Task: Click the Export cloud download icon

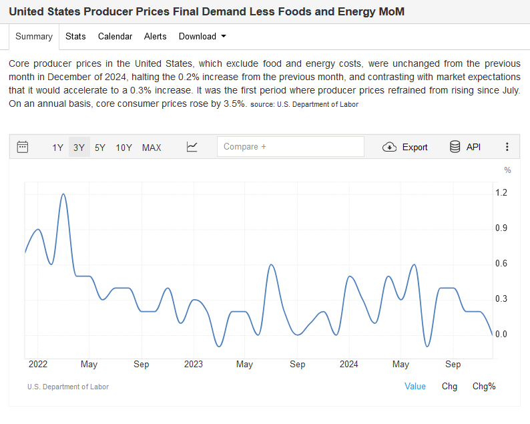Action: 389,147
